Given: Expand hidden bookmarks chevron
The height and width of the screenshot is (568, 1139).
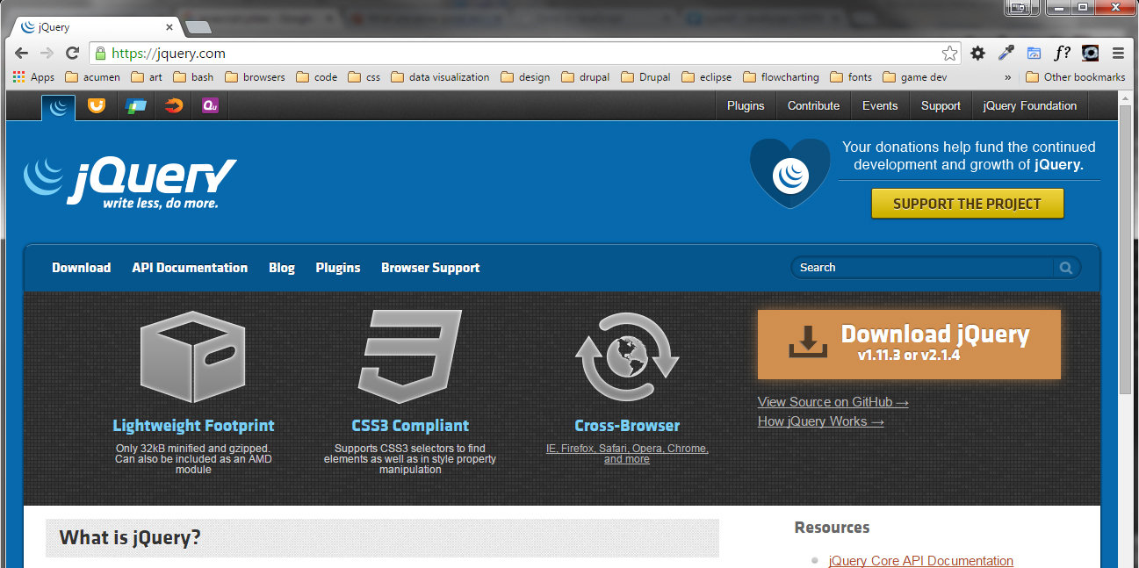Looking at the screenshot, I should (1007, 77).
